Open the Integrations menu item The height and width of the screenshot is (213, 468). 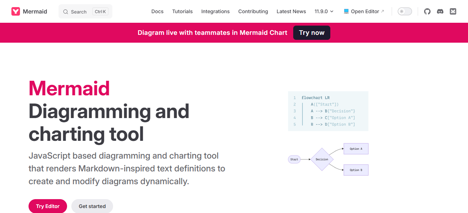tap(215, 11)
